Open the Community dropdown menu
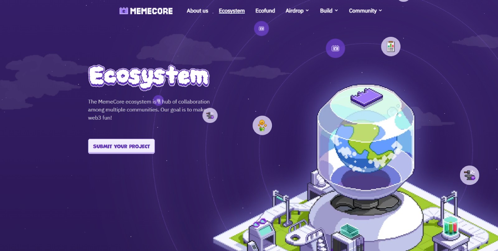 [365, 11]
